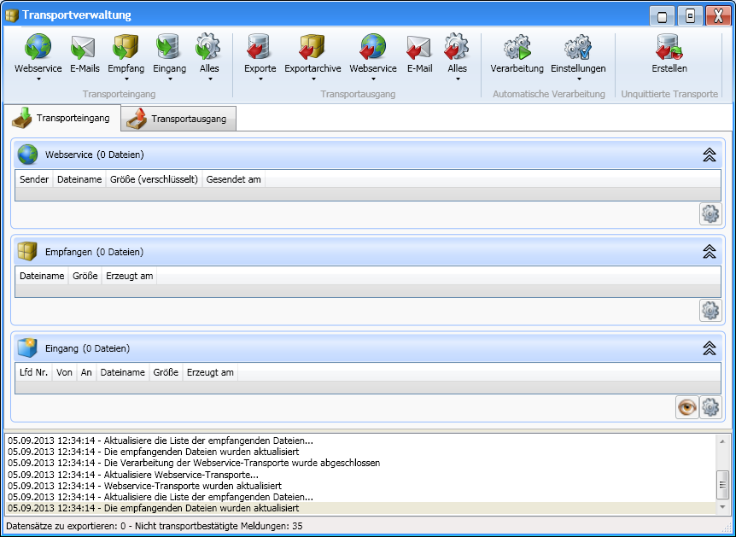Sort by the Dateiname column header in Empfangen

(x=41, y=274)
